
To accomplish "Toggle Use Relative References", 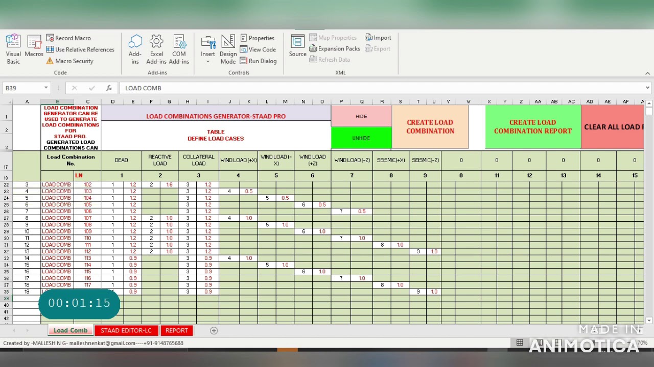I will [80, 49].
